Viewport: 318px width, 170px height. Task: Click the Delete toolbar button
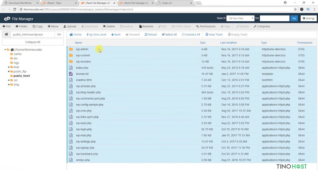point(109,26)
